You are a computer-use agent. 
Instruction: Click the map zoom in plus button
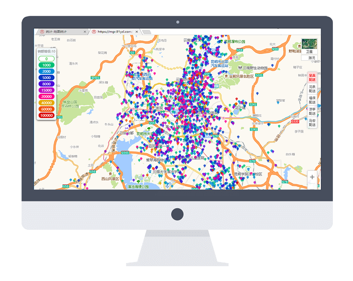coord(312,177)
